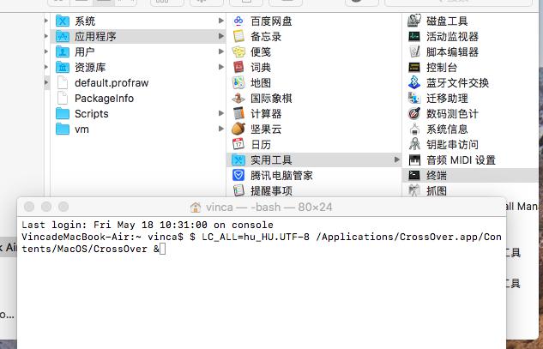Click the 钥匙串访问 label
This screenshot has height=349, width=543.
pyautogui.click(x=452, y=144)
